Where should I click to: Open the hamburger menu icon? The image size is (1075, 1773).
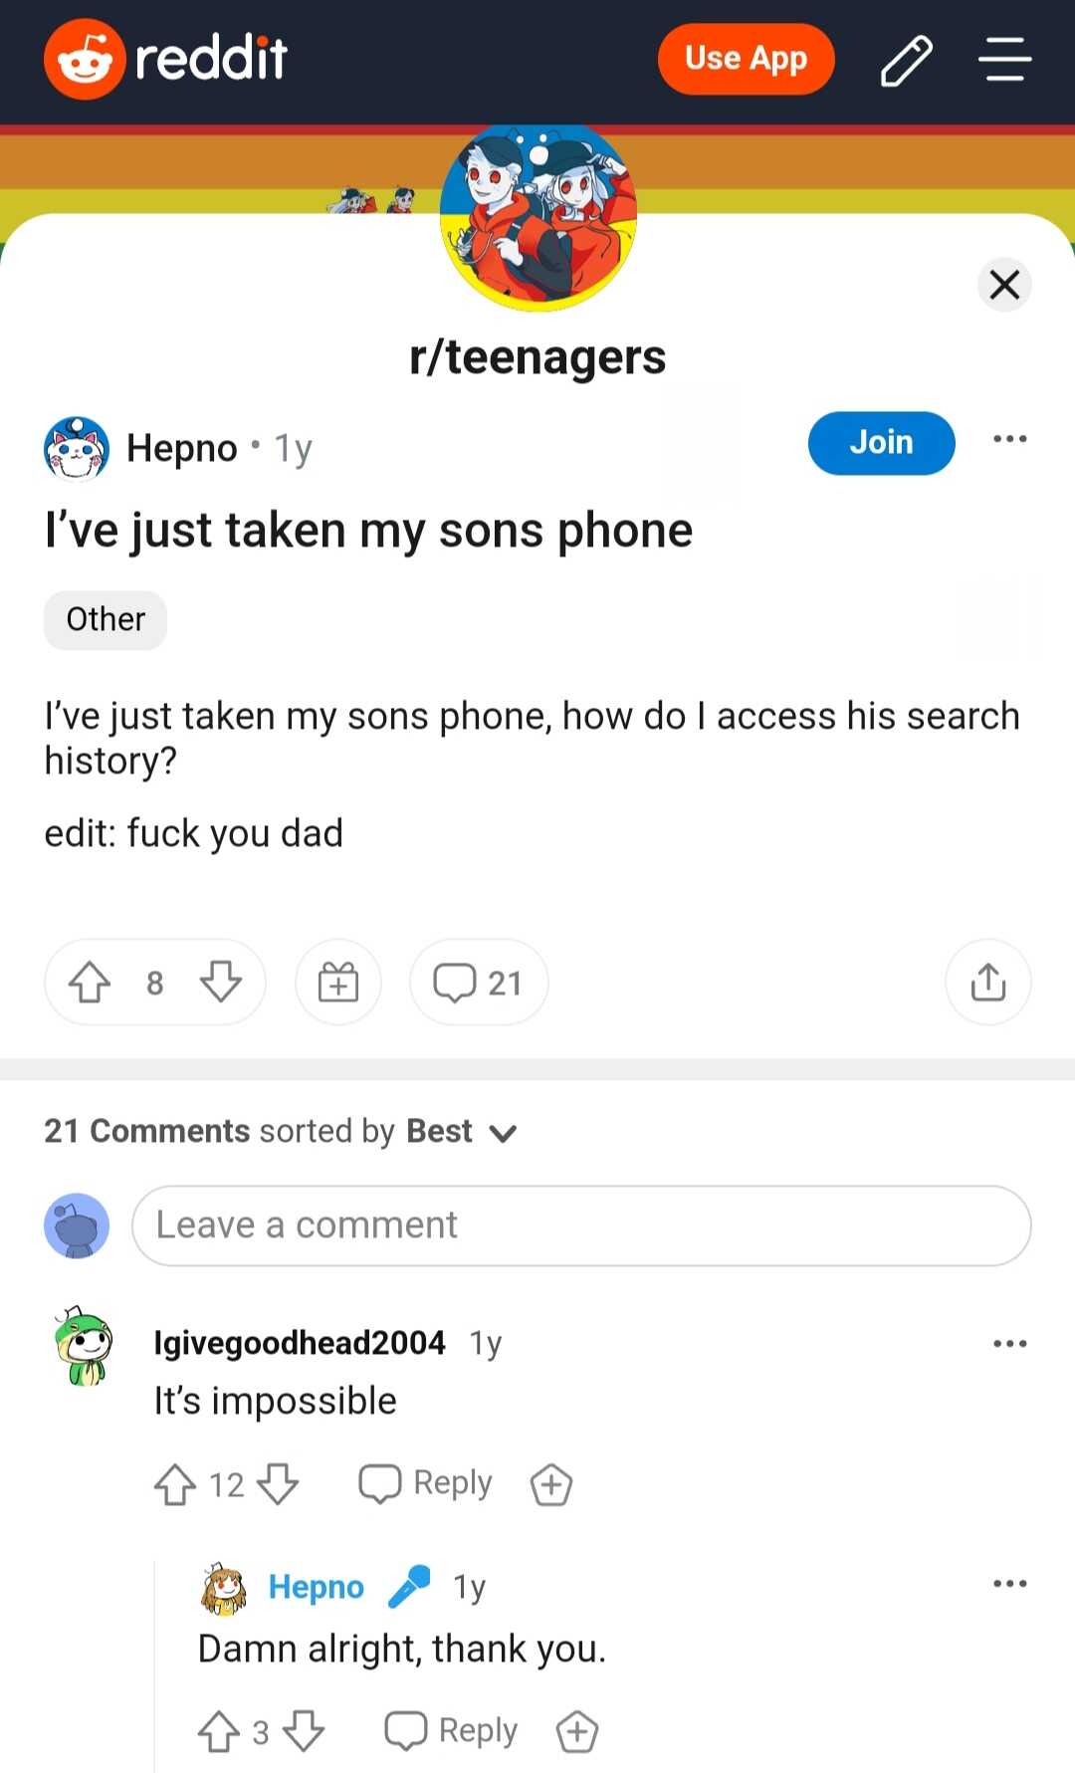tap(1004, 59)
